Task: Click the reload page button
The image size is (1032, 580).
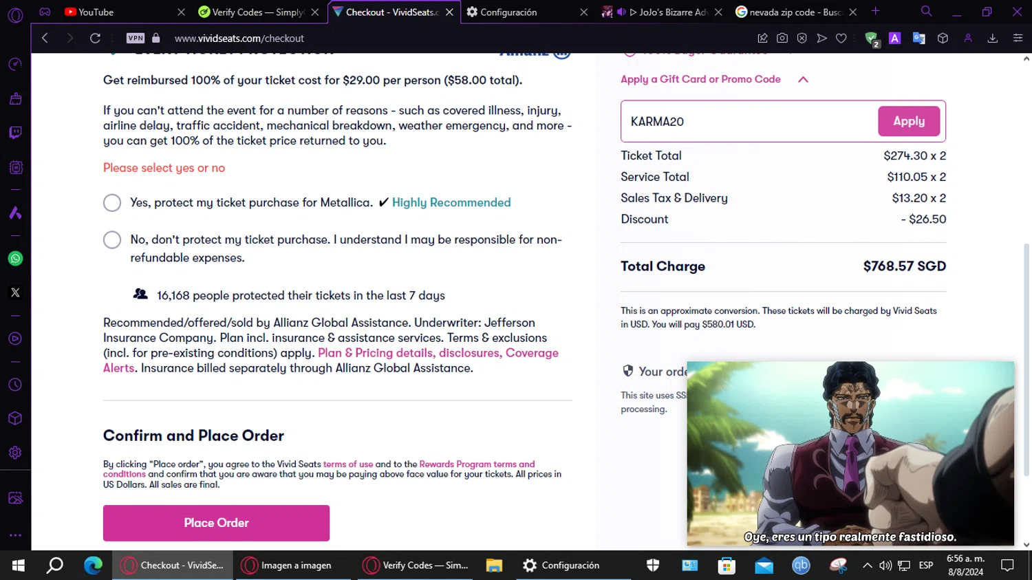Action: tap(96, 39)
